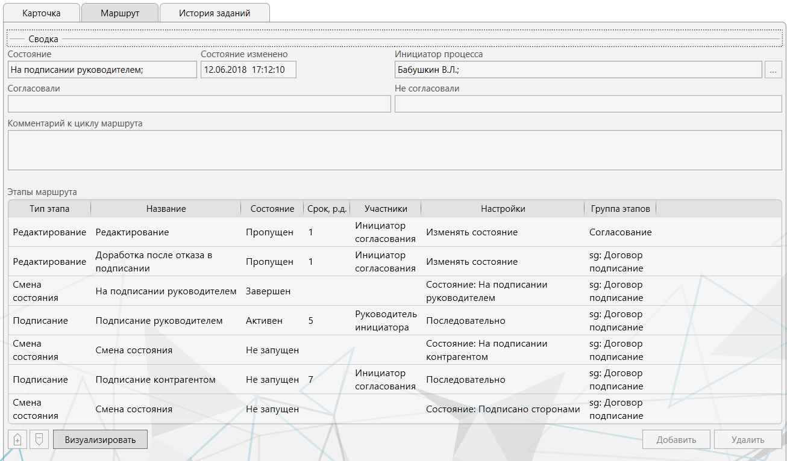Click the move stage up arrow icon
This screenshot has width=787, height=461.
(x=17, y=439)
